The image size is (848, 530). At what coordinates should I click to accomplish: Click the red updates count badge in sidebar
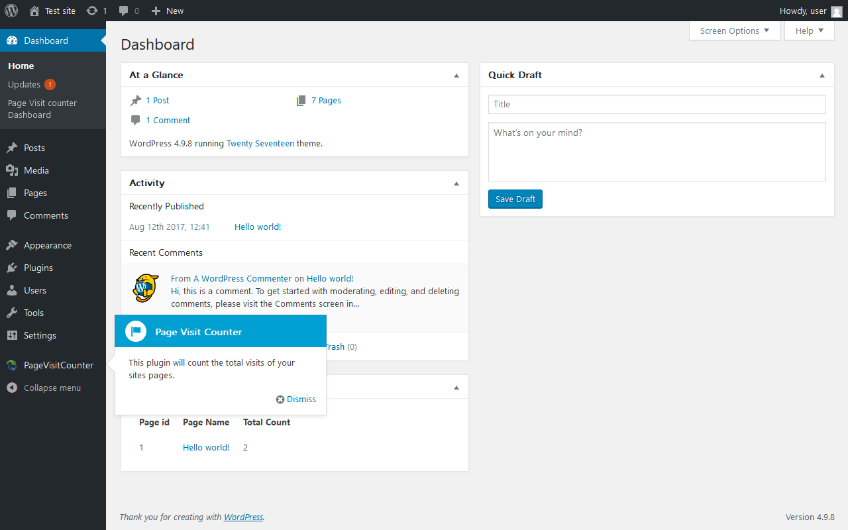(x=50, y=84)
